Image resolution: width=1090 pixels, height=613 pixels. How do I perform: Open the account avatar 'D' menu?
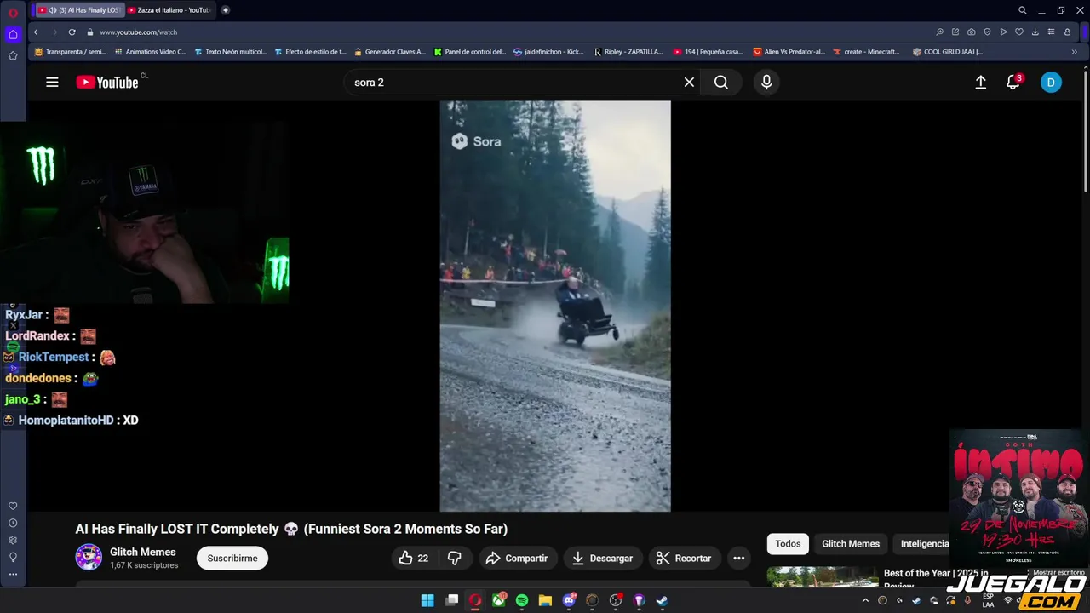[x=1051, y=83]
